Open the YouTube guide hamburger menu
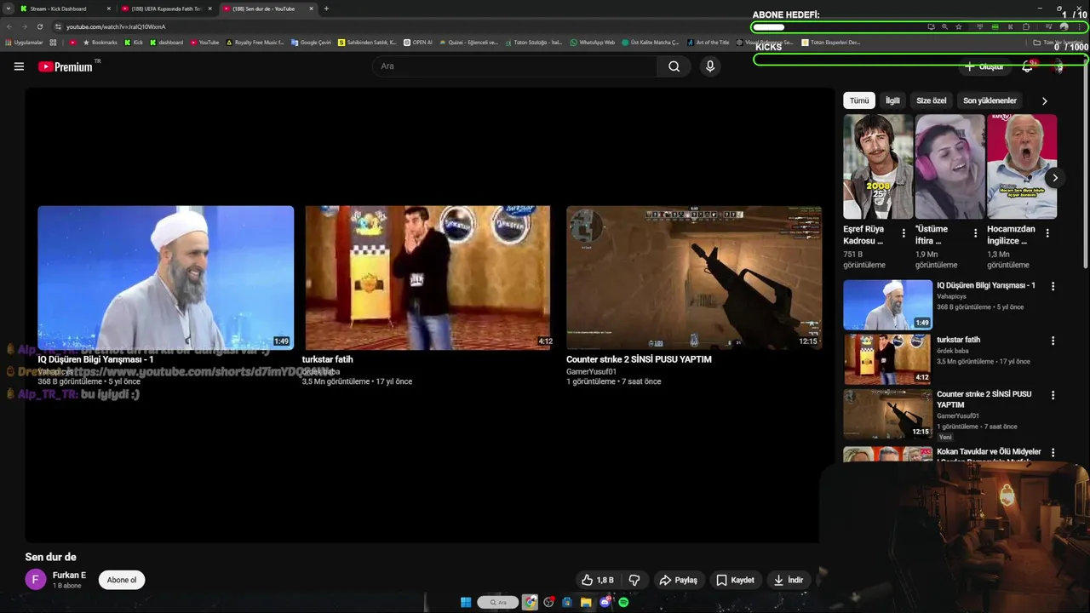Screen dimensions: 1090x613 19,66
